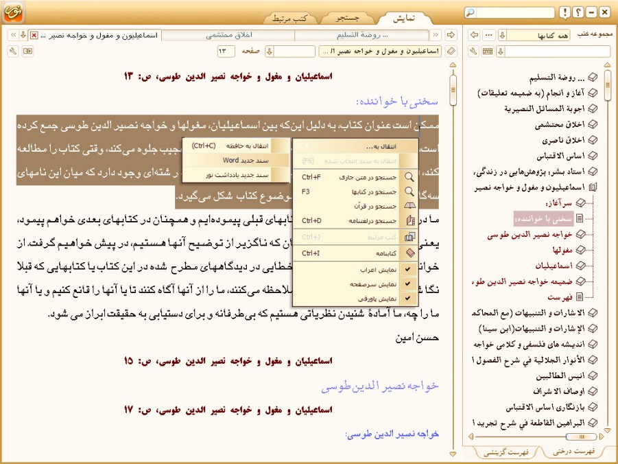
Task: Click the three-dots button beside the book collection selector
Action: coord(489,35)
